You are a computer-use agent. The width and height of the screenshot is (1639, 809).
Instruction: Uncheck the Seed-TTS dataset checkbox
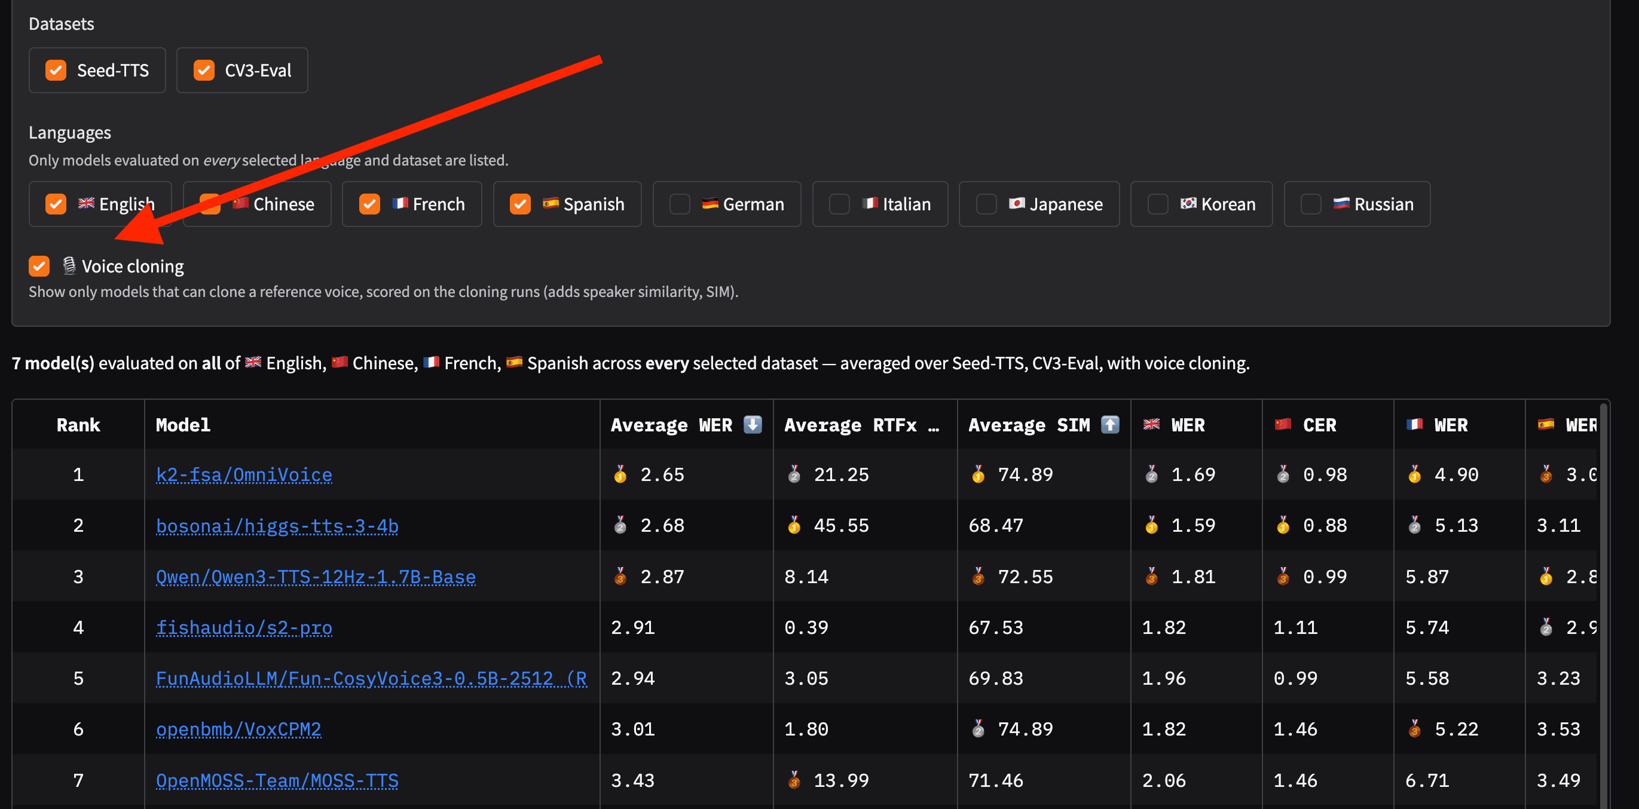[x=56, y=70]
